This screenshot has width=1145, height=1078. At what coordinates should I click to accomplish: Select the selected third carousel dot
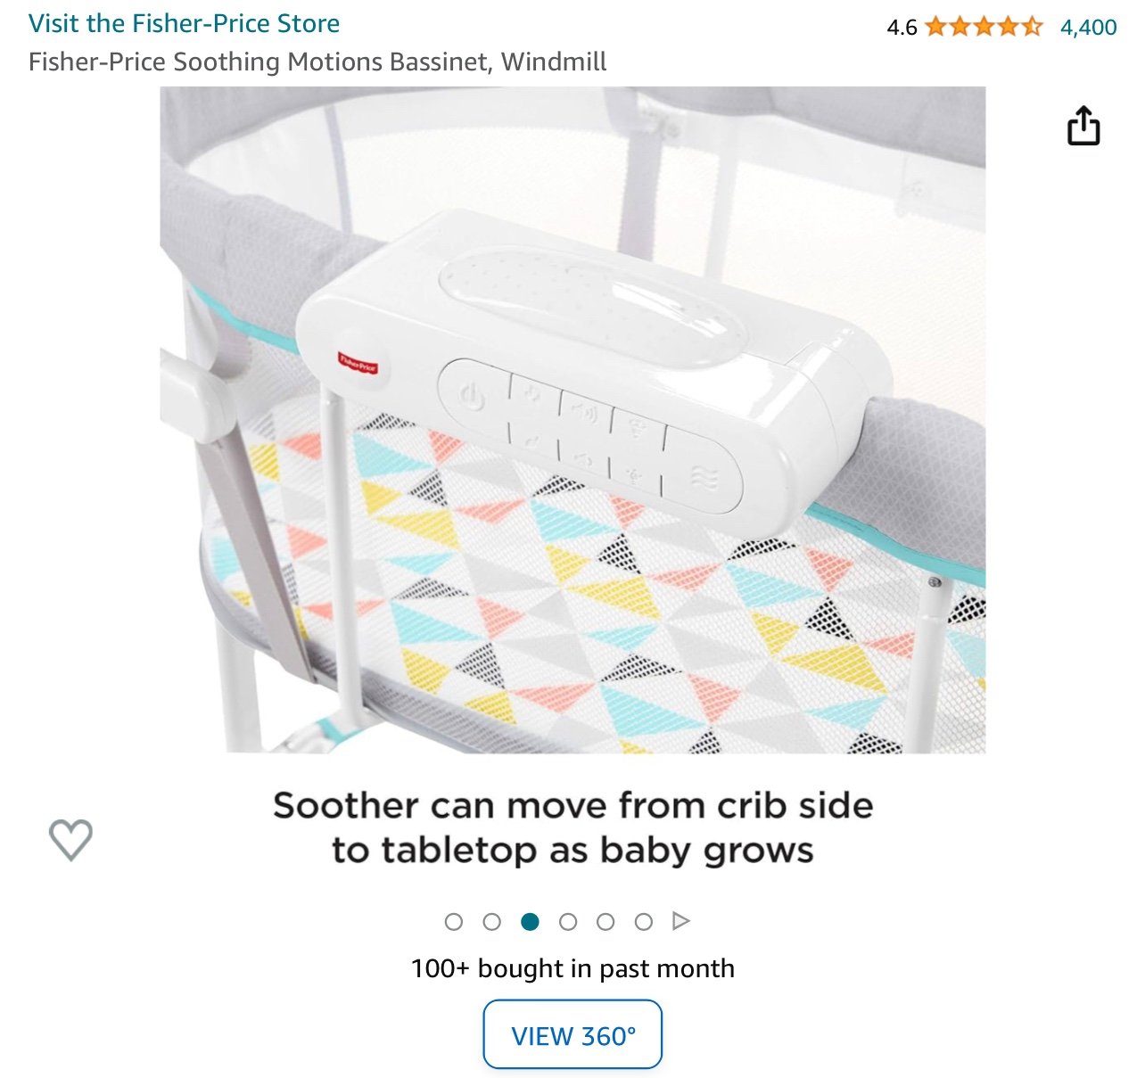point(530,922)
